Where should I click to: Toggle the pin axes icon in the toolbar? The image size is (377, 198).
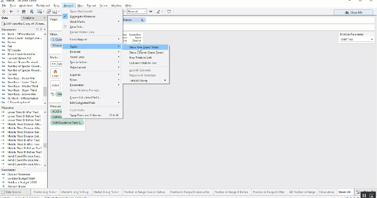tap(150, 11)
